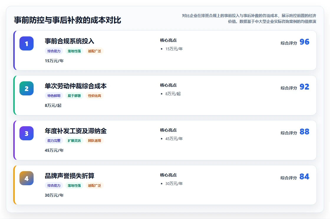Select the 性价比高 tag
The image size is (330, 219).
(95, 96)
